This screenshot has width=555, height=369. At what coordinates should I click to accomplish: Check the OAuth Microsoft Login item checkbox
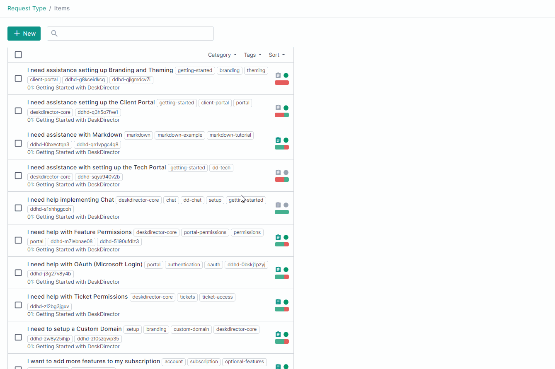click(18, 273)
